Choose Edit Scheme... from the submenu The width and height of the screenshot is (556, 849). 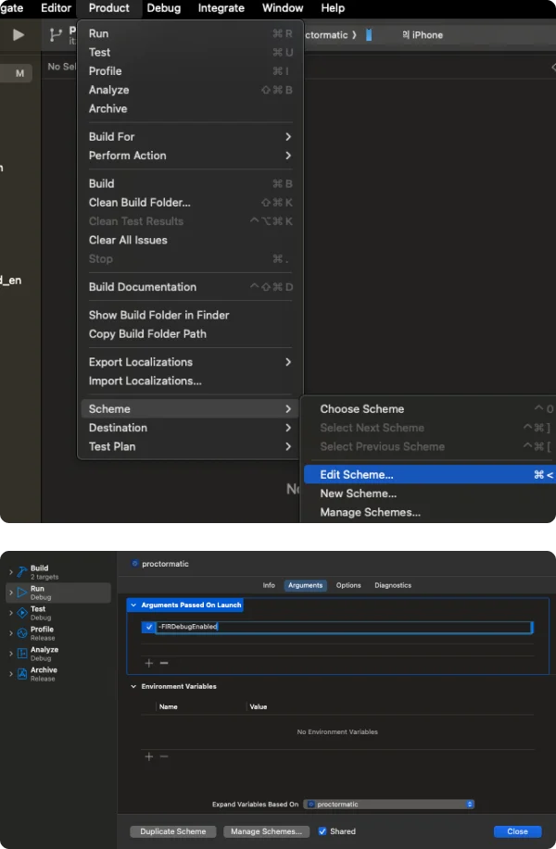click(x=357, y=475)
